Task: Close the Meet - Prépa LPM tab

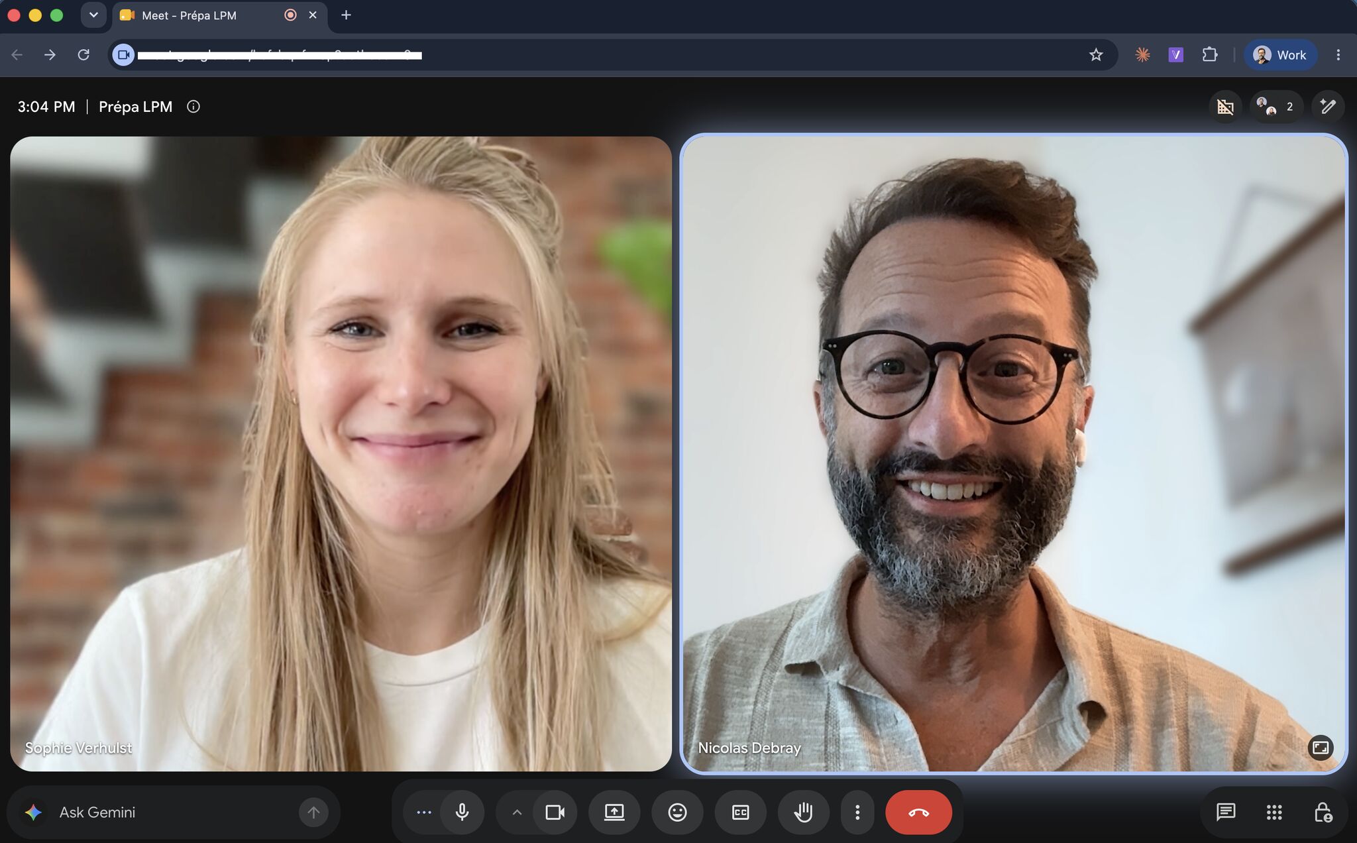Action: pyautogui.click(x=313, y=15)
